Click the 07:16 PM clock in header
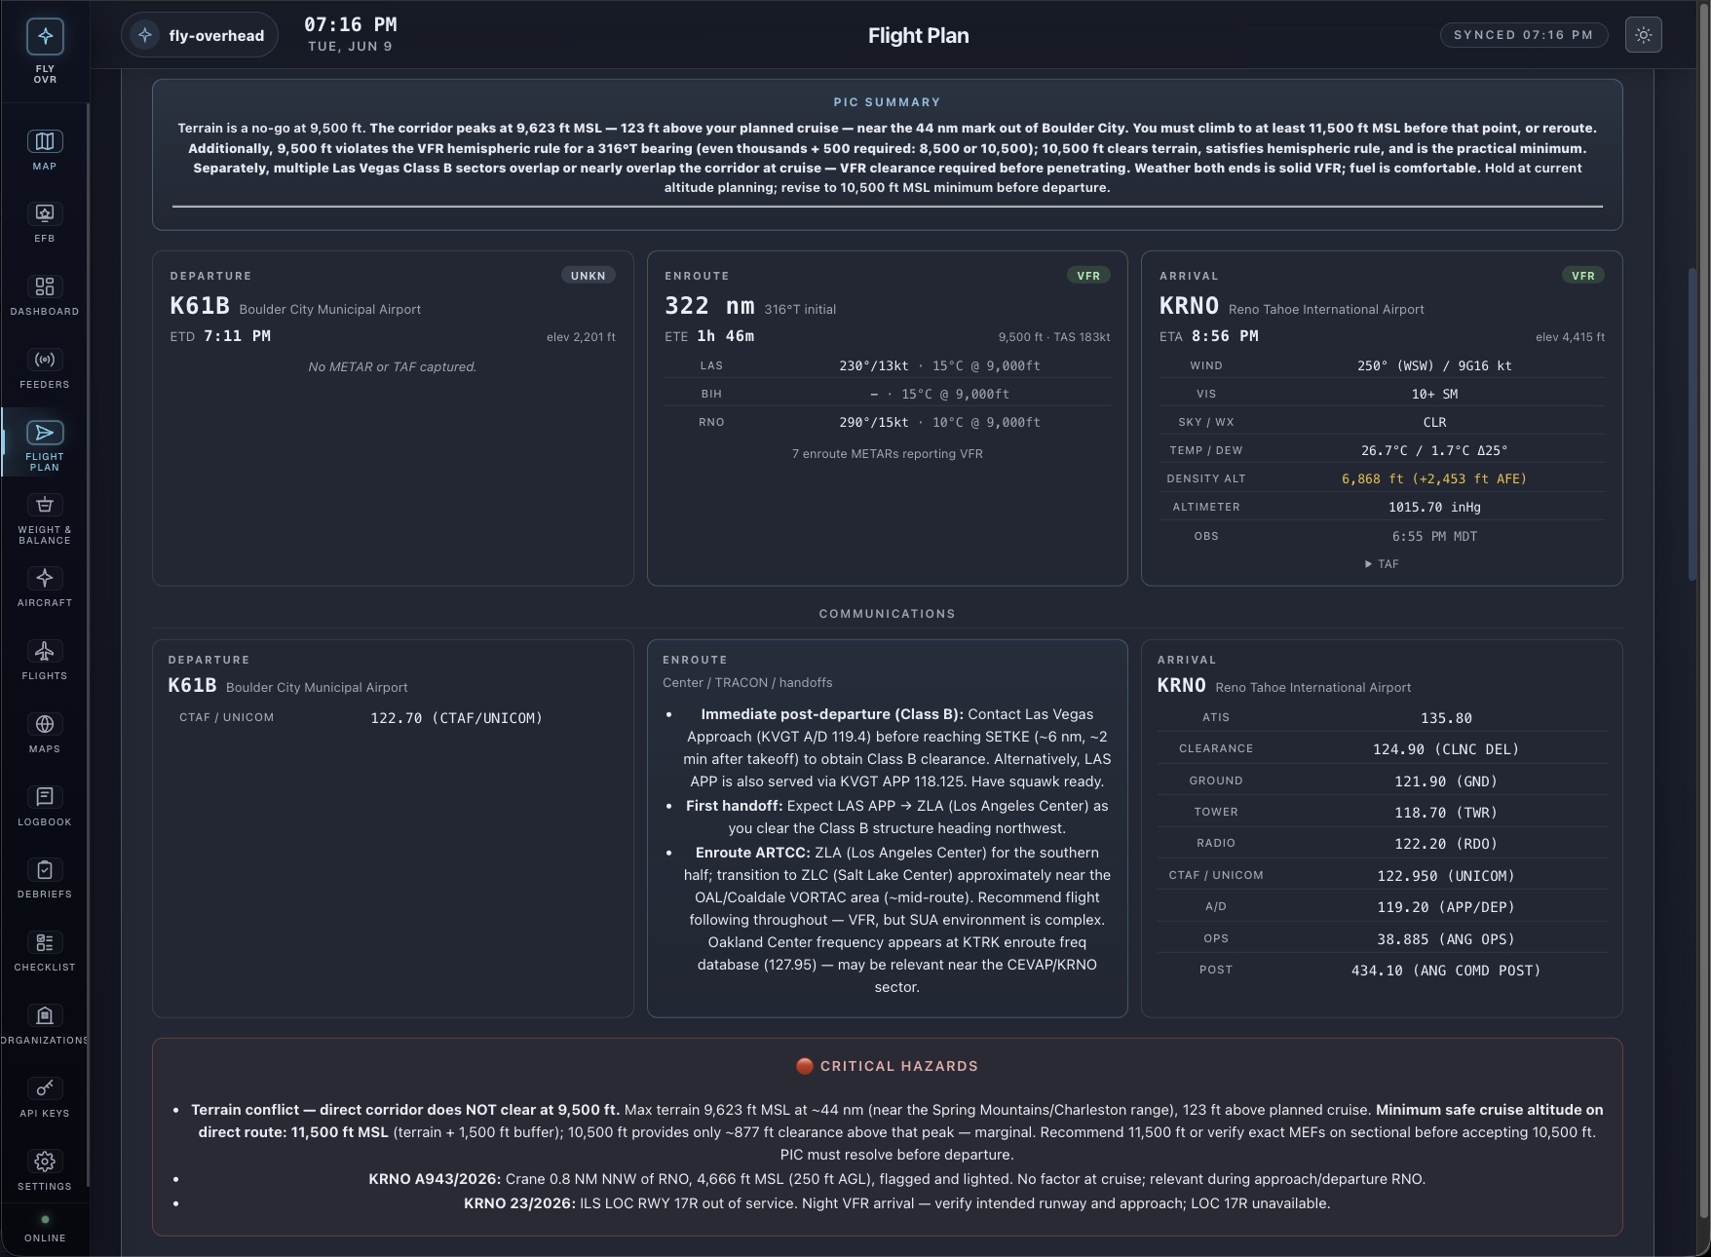This screenshot has height=1257, width=1711. click(351, 25)
